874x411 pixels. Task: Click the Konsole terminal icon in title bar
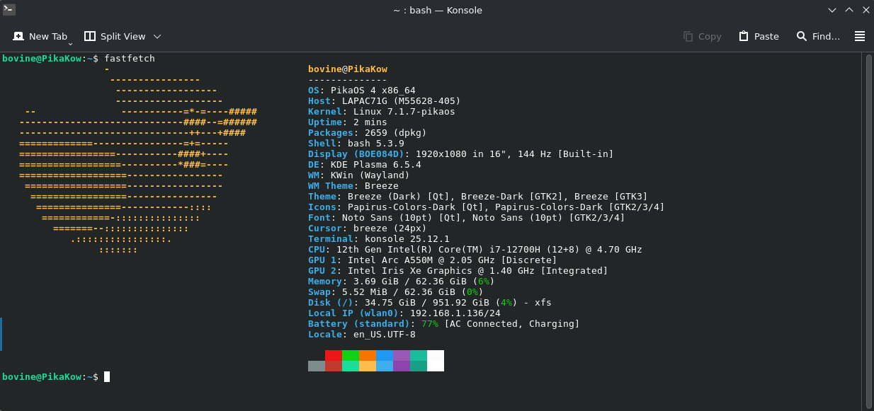9,10
